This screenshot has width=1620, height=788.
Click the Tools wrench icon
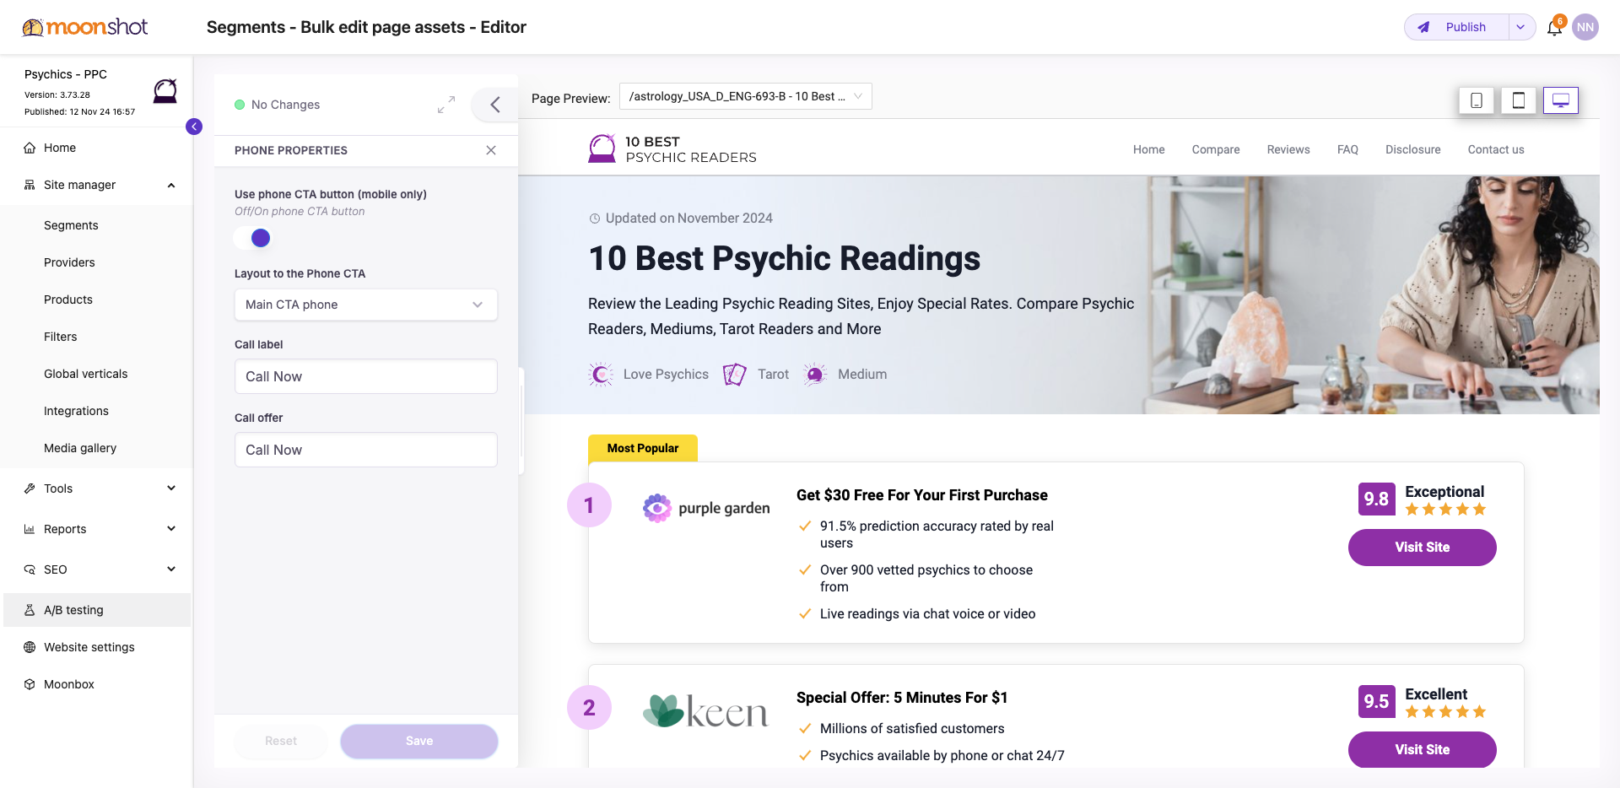pos(30,488)
